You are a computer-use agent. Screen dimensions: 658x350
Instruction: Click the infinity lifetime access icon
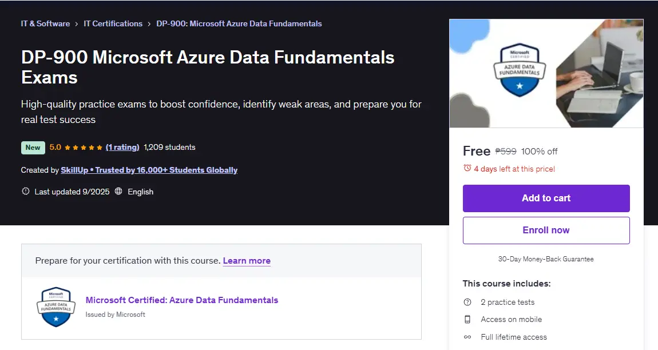click(x=467, y=337)
